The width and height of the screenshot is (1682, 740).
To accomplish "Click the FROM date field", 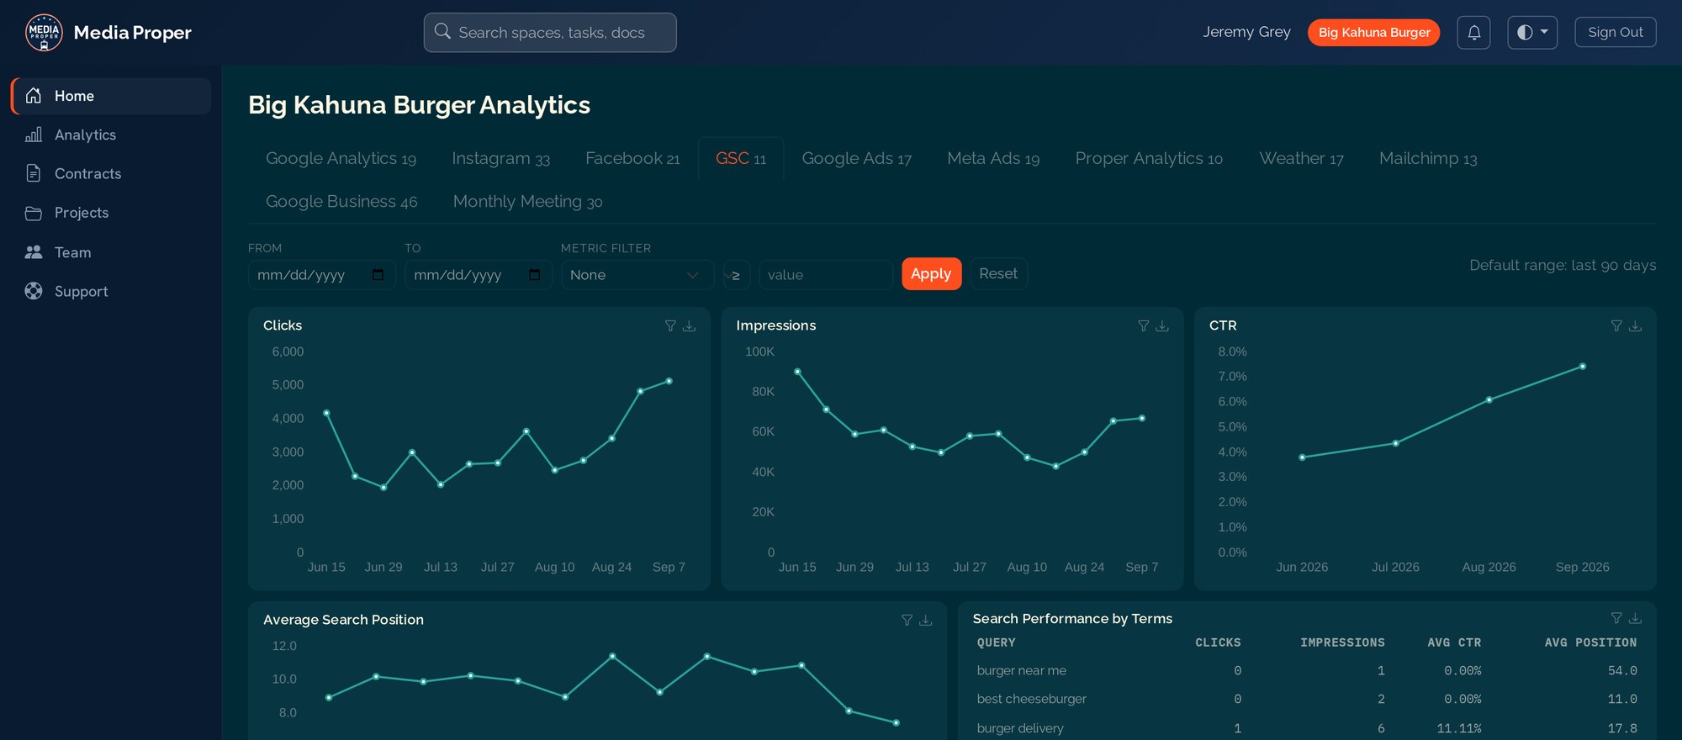I will pyautogui.click(x=321, y=275).
